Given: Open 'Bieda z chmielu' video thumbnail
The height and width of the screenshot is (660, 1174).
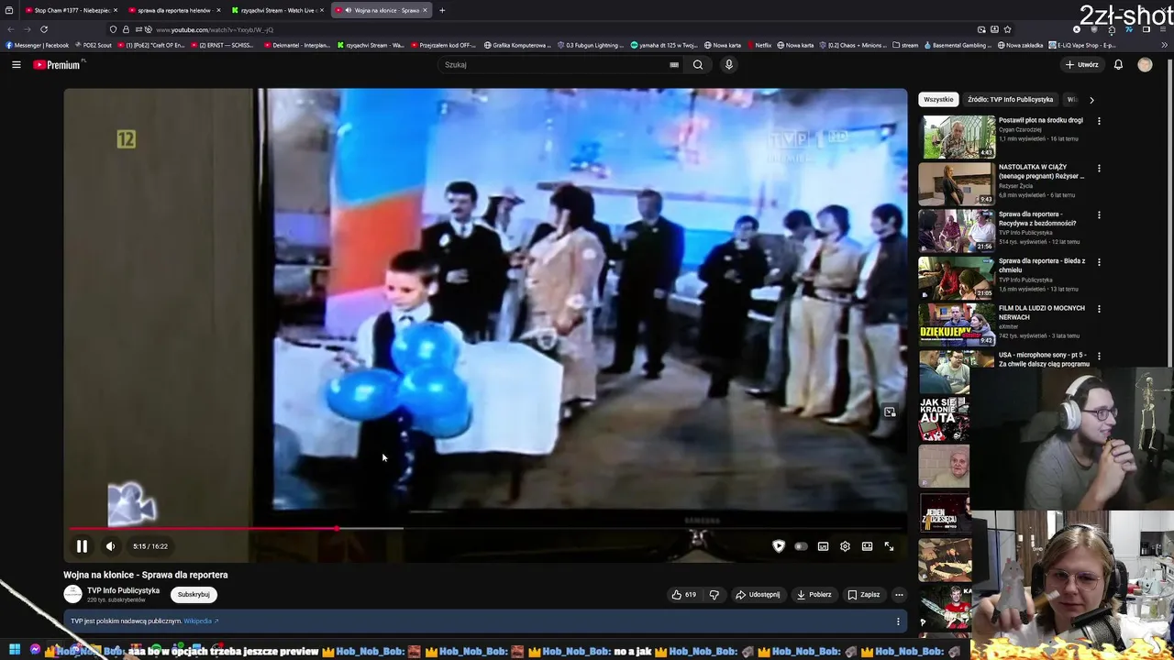Looking at the screenshot, I should tap(958, 279).
